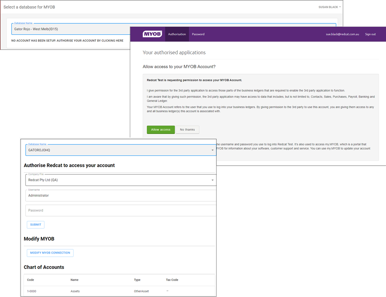Click the Your authorised applications heading
This screenshot has width=386, height=297.
[x=174, y=53]
